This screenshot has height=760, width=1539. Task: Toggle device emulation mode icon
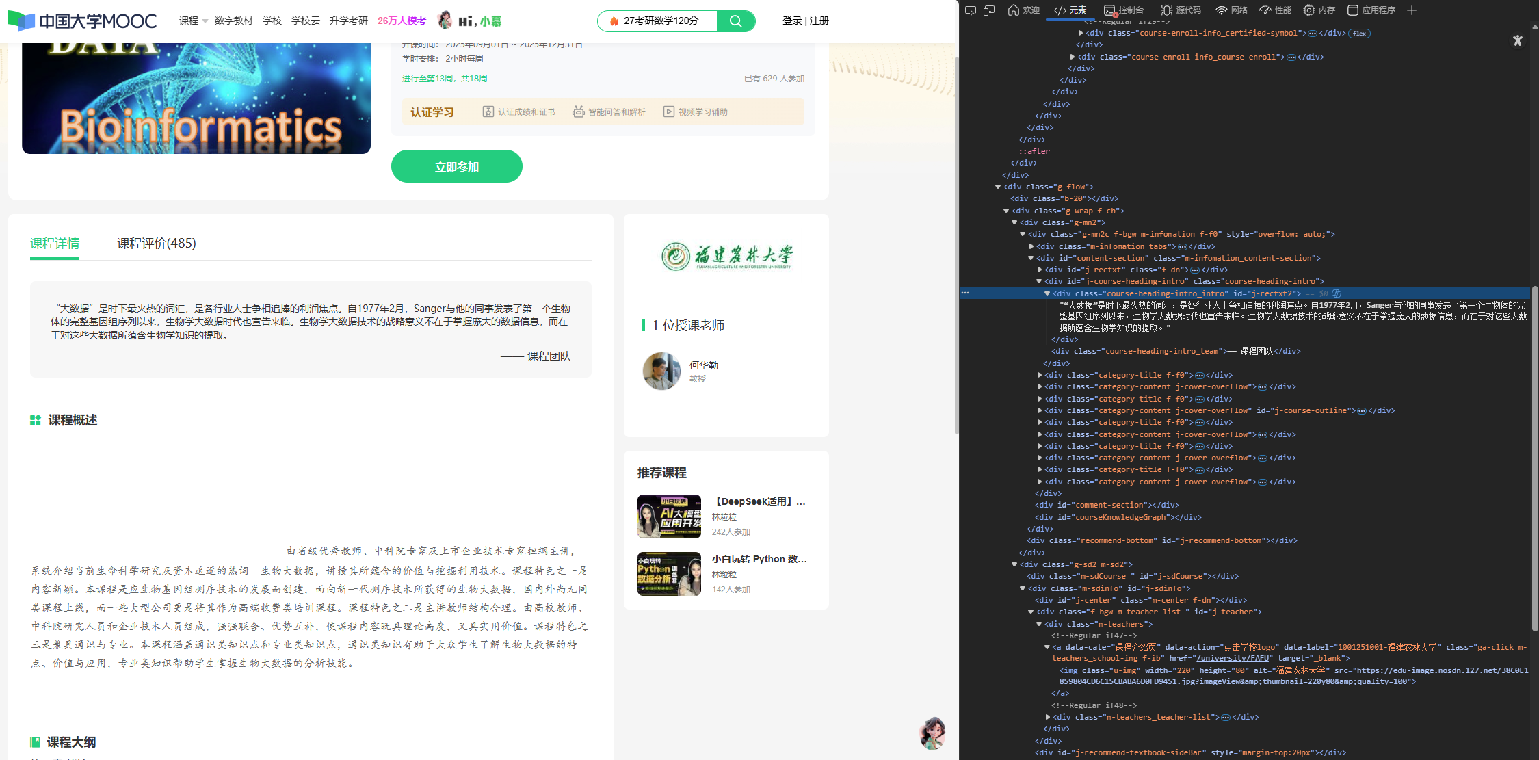(989, 10)
